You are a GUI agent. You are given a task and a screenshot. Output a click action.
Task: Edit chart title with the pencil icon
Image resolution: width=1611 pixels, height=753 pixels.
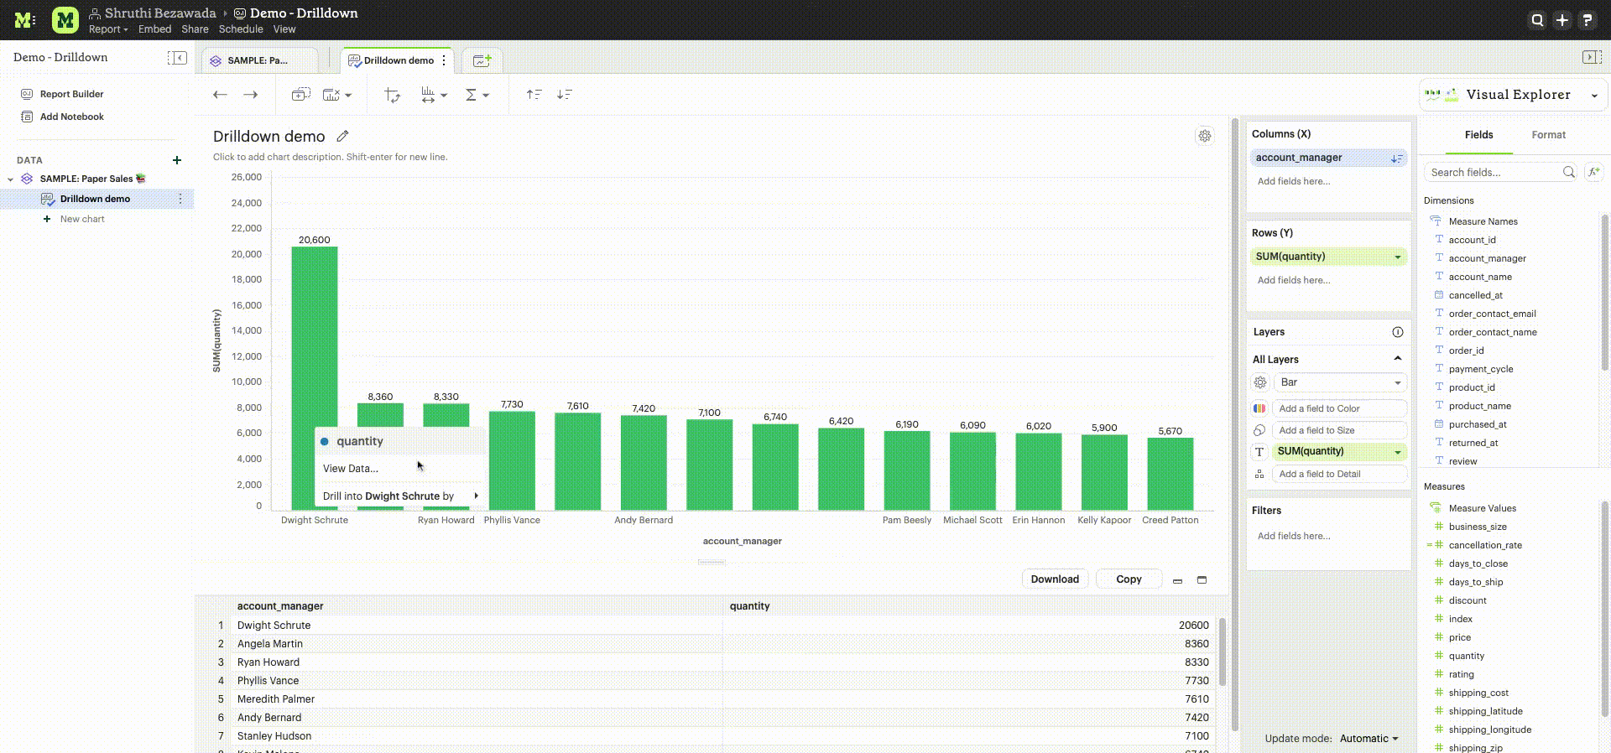point(342,136)
